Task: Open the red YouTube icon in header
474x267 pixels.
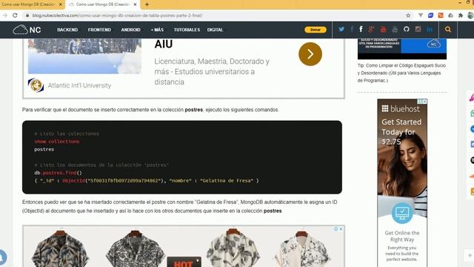Action: (x=383, y=30)
